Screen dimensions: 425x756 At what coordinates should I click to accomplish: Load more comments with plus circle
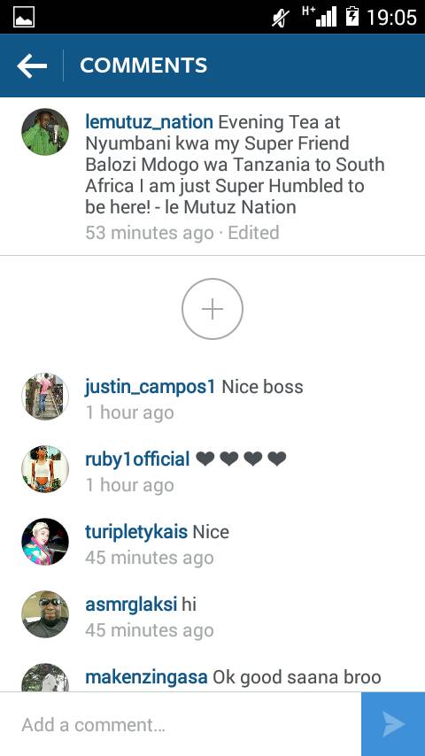[x=212, y=309]
